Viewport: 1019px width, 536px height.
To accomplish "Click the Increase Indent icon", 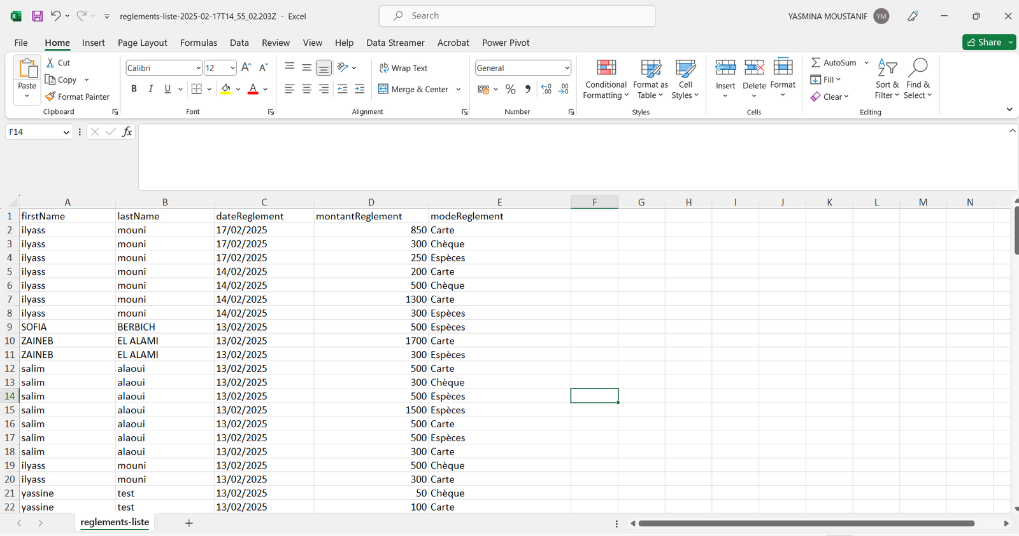I will click(x=359, y=89).
